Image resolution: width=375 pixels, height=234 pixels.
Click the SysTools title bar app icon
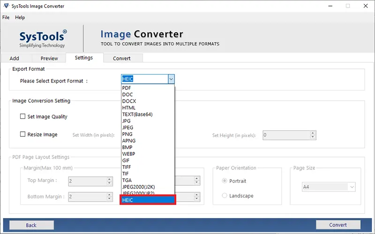[x=6, y=6]
